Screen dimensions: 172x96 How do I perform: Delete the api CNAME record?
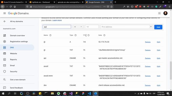tap(148, 58)
